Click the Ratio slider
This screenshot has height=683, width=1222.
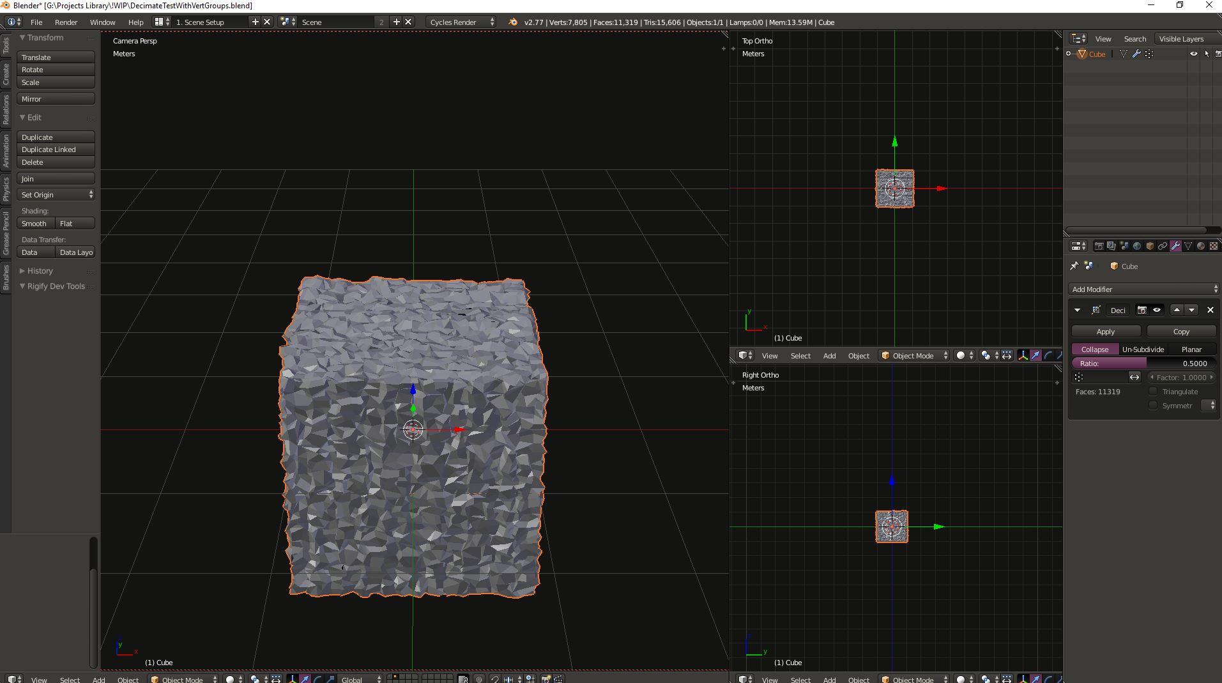point(1143,364)
